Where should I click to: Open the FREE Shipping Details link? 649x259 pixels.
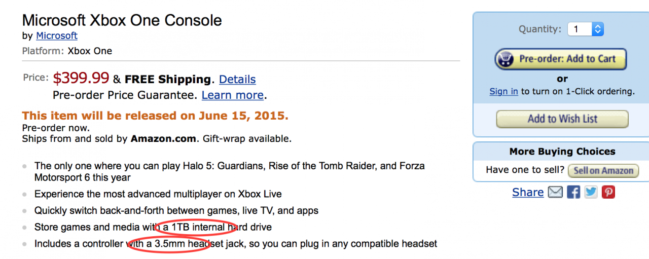pos(237,79)
